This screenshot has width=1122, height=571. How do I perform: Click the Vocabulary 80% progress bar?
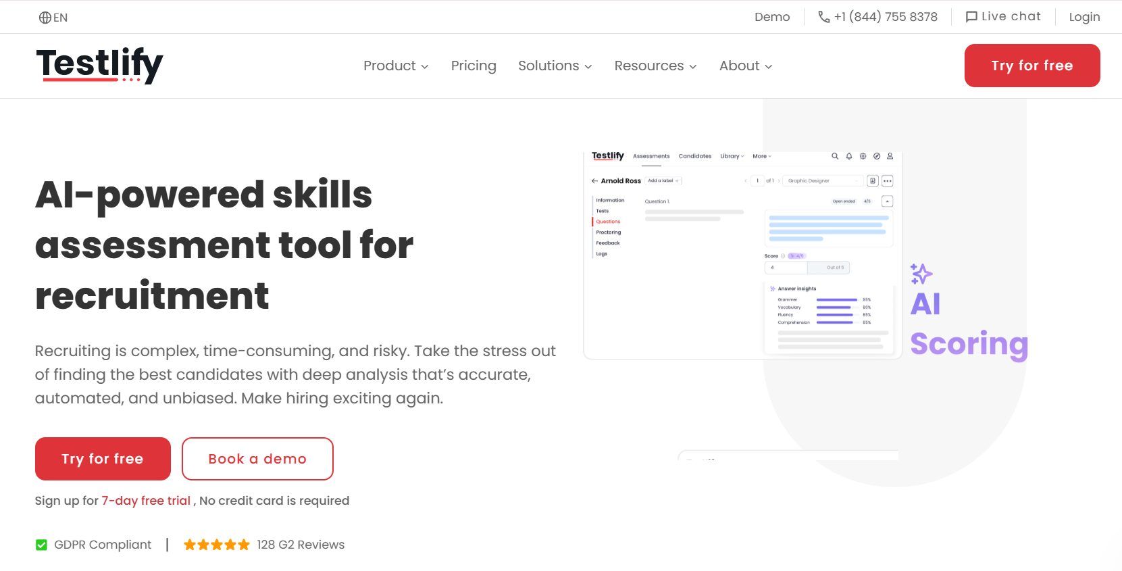837,307
